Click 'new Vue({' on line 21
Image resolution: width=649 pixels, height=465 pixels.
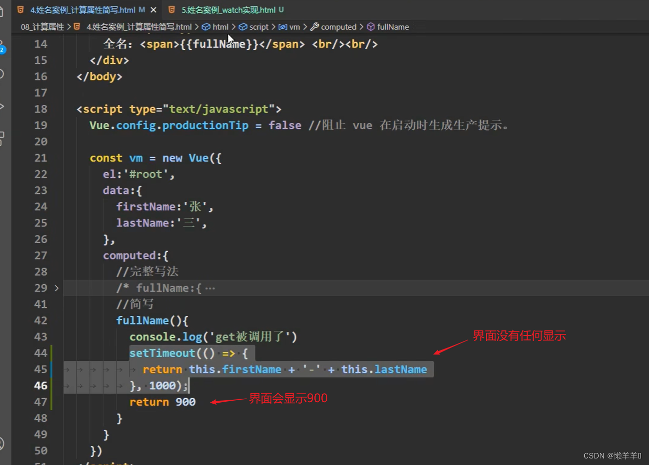192,158
